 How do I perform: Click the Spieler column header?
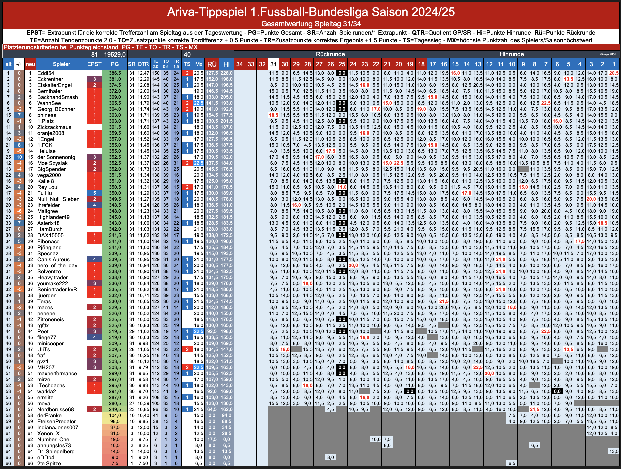pos(61,64)
